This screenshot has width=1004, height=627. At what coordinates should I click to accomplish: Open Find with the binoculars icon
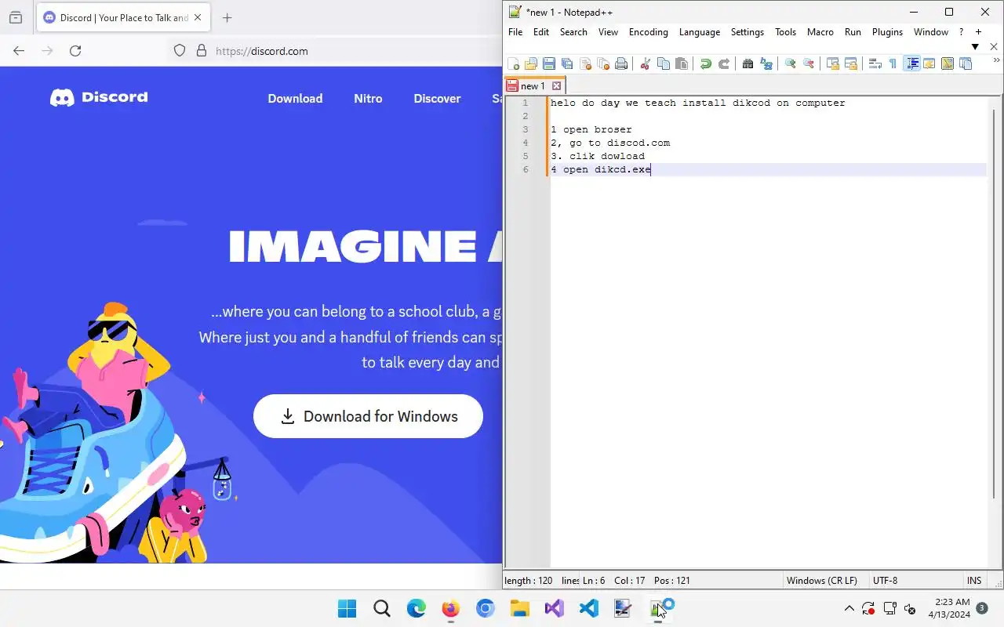748,64
